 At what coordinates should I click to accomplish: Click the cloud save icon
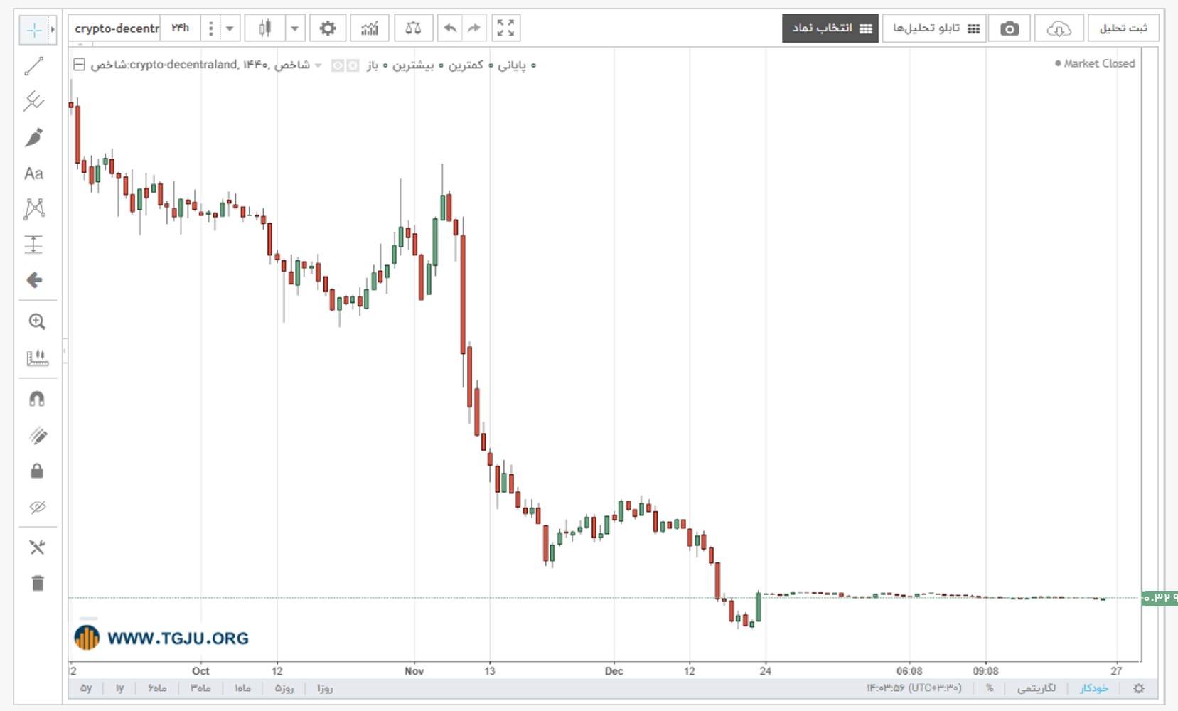click(x=1059, y=28)
